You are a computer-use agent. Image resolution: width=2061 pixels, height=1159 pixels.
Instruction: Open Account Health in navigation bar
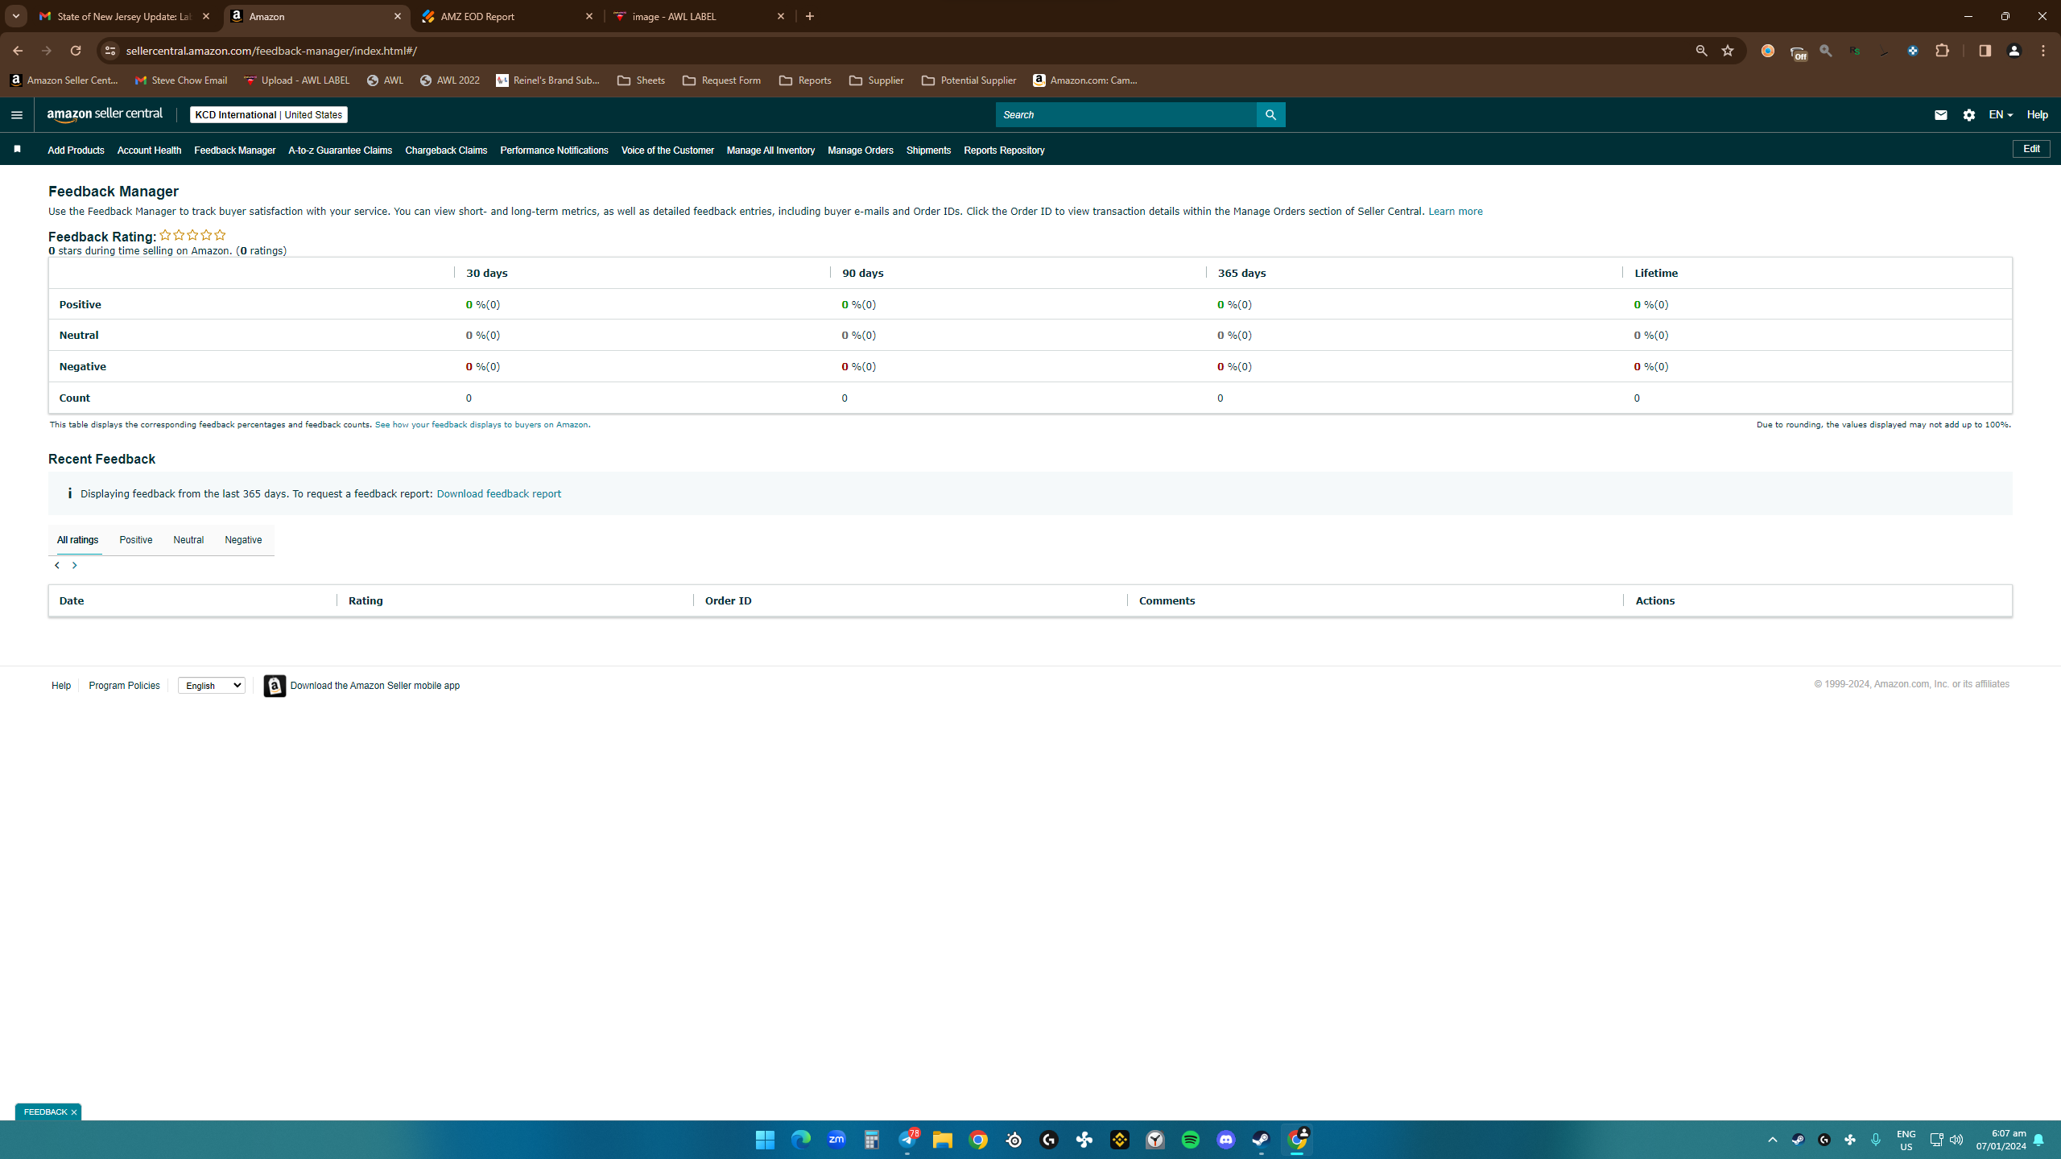pos(149,151)
